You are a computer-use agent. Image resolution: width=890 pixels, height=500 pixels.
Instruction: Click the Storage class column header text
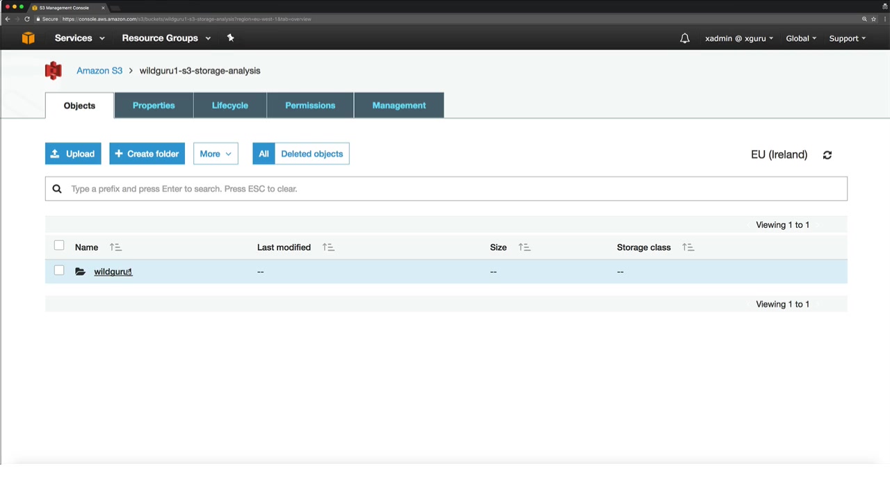[644, 247]
